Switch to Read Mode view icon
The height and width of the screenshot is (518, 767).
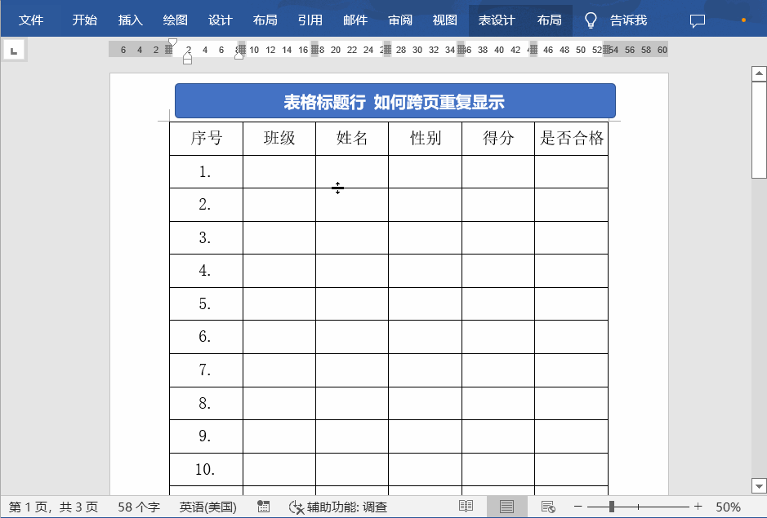pos(466,507)
